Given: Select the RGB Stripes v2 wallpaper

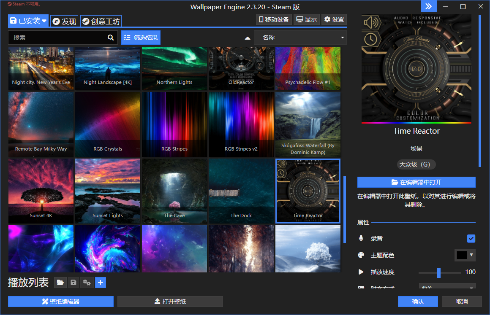Looking at the screenshot, I should [241, 124].
